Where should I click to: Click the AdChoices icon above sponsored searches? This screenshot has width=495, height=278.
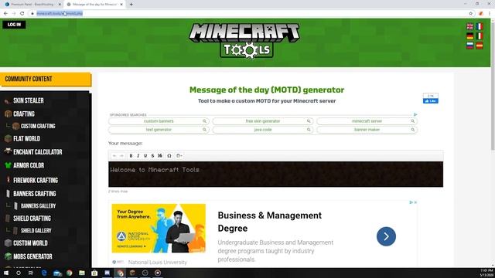[415, 115]
